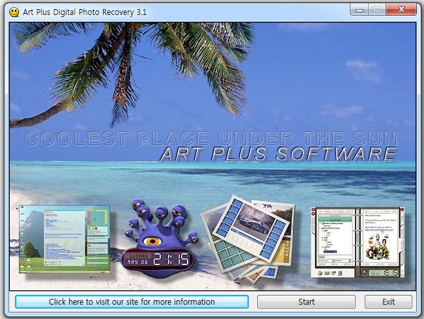Viewport: 424px width, 319px height.
Task: Click the Start button
Action: (306, 301)
